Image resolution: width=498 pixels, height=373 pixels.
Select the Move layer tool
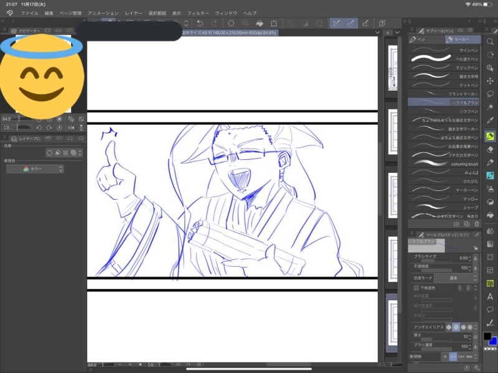pos(490,81)
